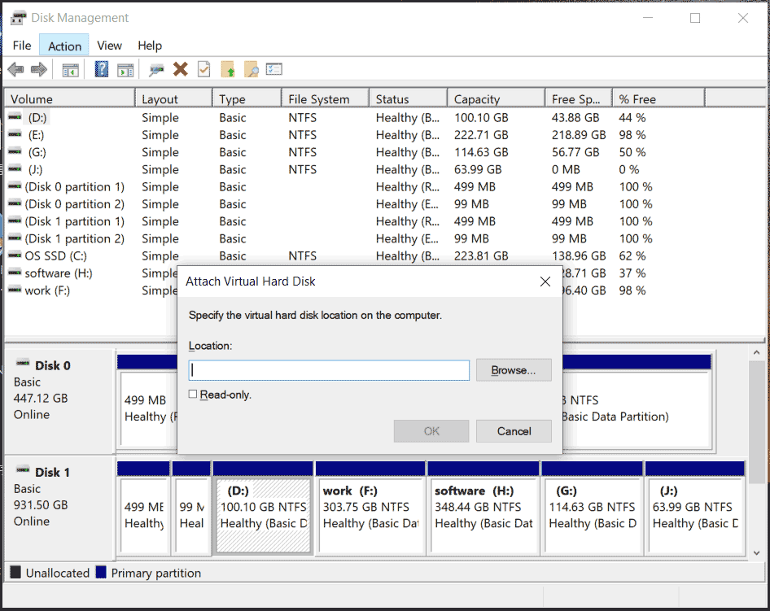Click capacity 223.81 GB cell of OS SSD

pyautogui.click(x=481, y=255)
